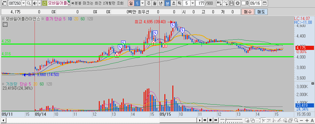Click the 4,258 green line label
This screenshot has width=315, height=124.
6,41
